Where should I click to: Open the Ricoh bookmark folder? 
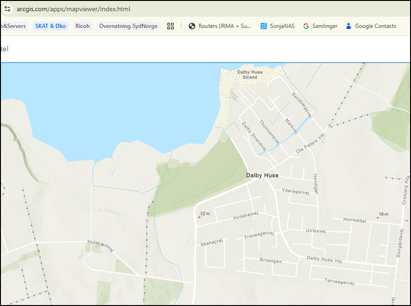pos(82,26)
